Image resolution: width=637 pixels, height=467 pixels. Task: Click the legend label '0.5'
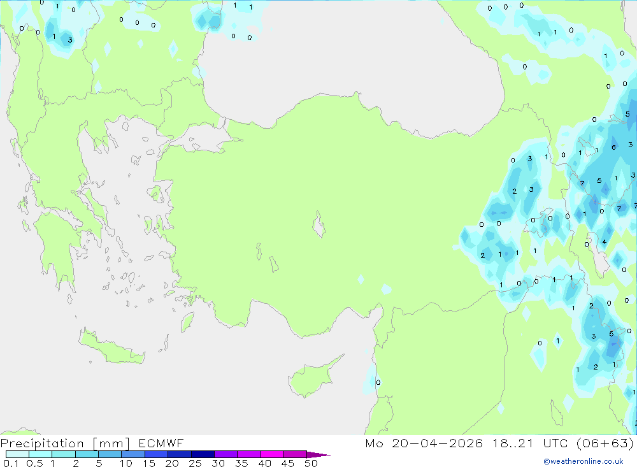pos(34,463)
